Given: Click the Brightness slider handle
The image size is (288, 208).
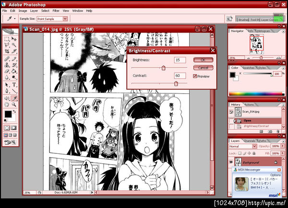Looking at the screenshot, I should pyautogui.click(x=164, y=68).
